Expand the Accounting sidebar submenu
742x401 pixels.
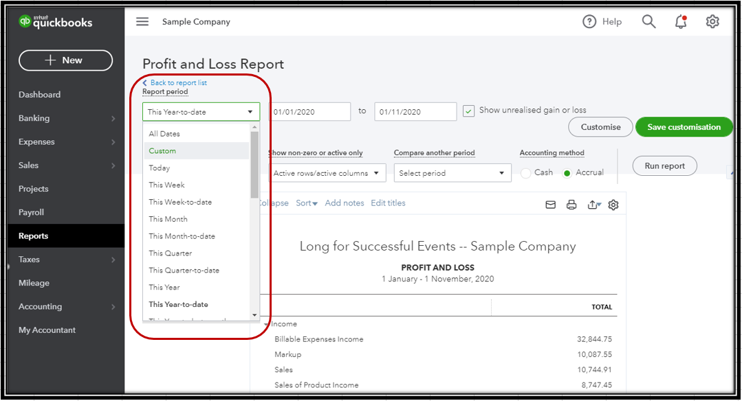click(x=113, y=307)
